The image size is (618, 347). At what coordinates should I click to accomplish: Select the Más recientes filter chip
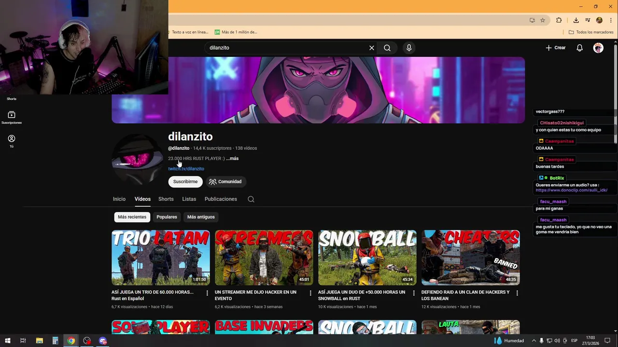pos(132,217)
